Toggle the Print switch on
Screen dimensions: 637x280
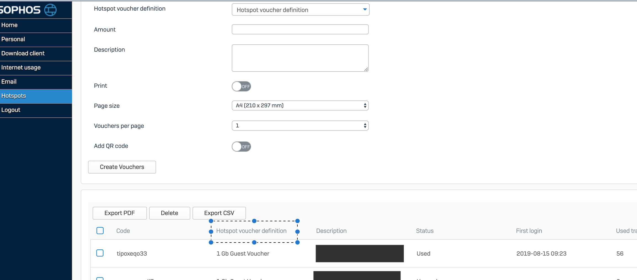pyautogui.click(x=241, y=86)
